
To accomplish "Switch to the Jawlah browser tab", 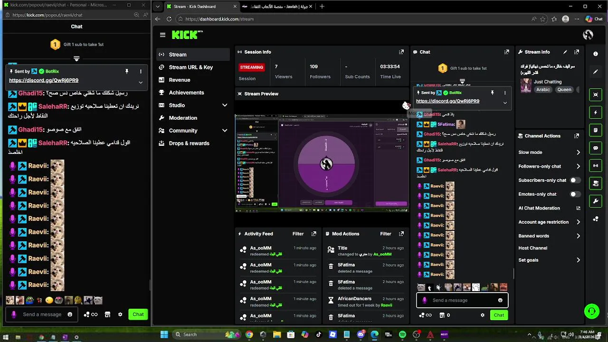I will (276, 7).
